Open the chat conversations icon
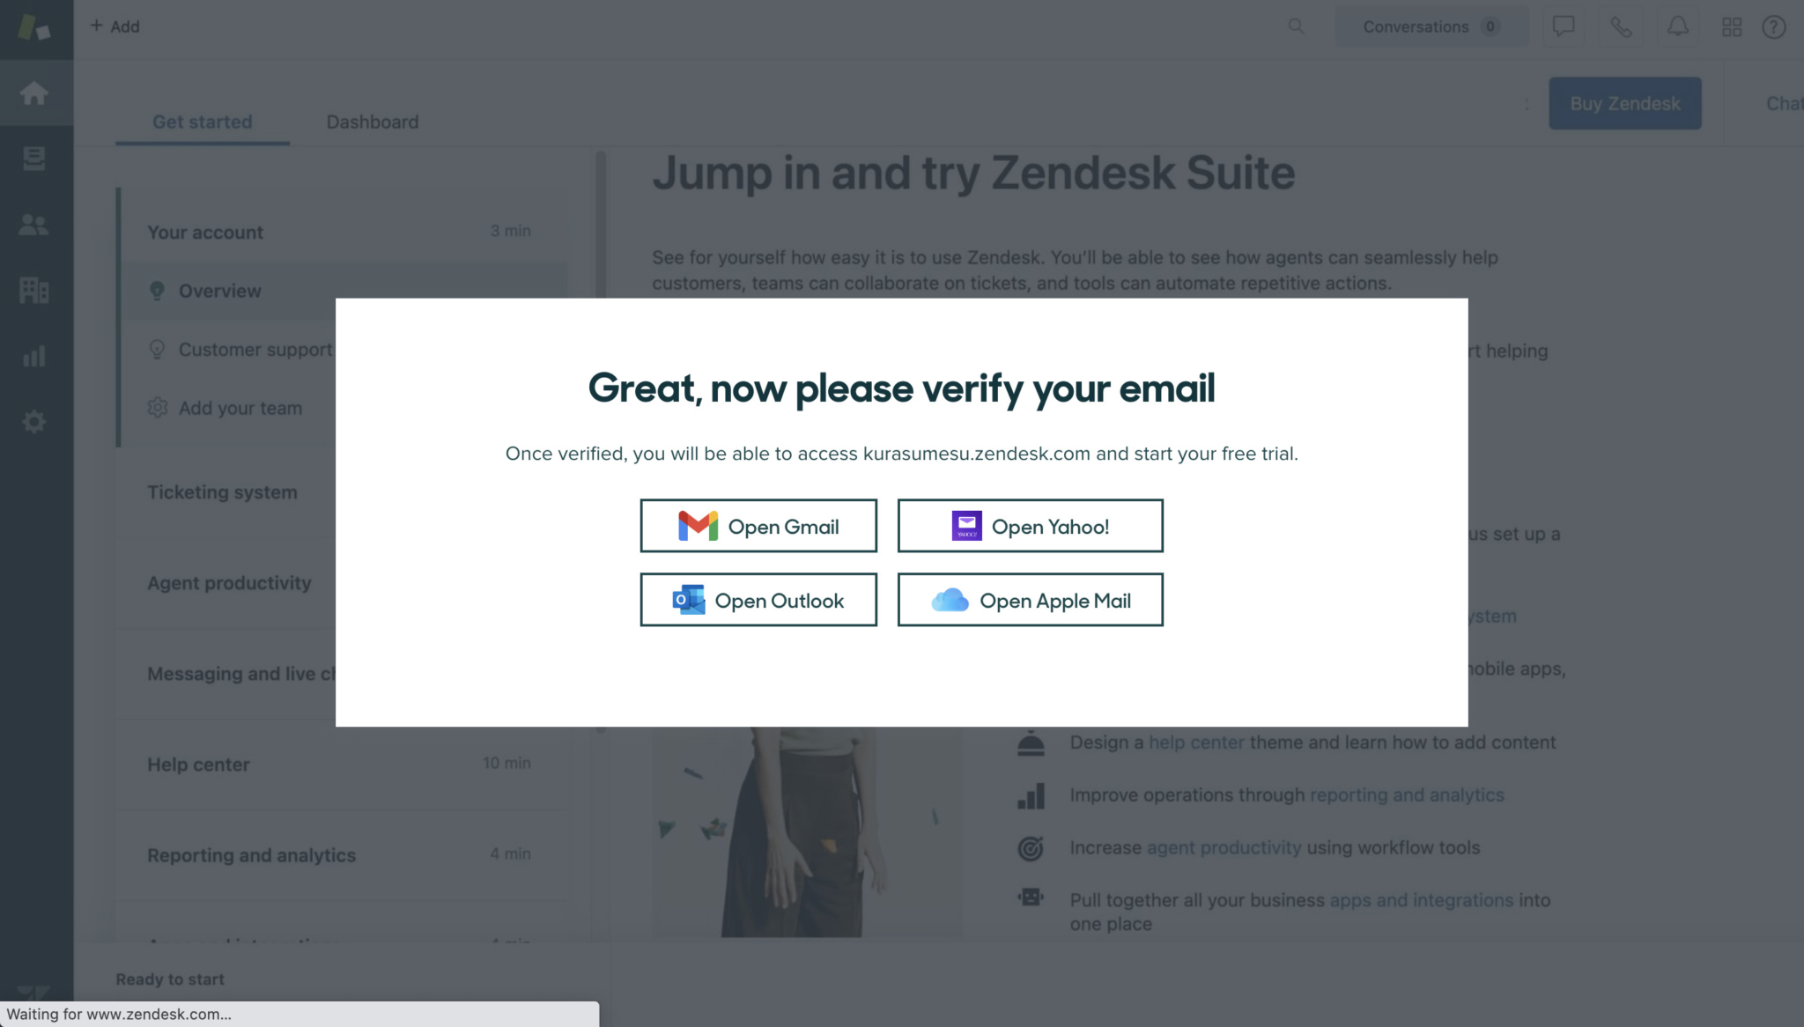This screenshot has height=1027, width=1804. (1564, 26)
